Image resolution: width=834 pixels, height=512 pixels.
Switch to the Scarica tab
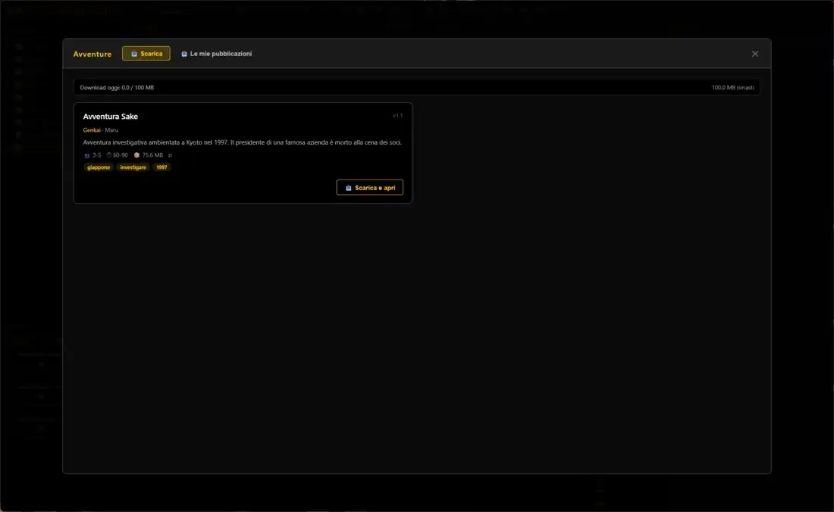click(x=146, y=54)
